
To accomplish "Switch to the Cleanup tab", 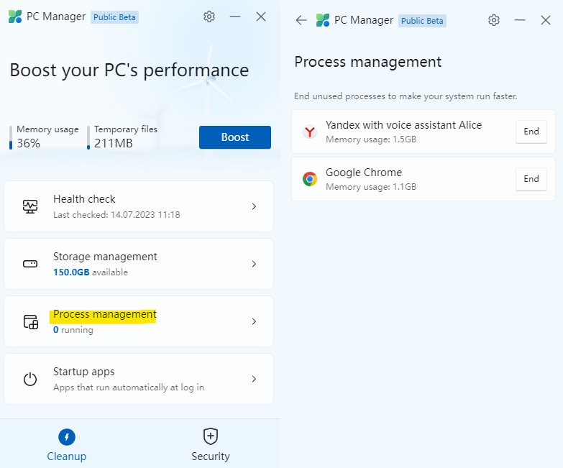I will pos(67,444).
